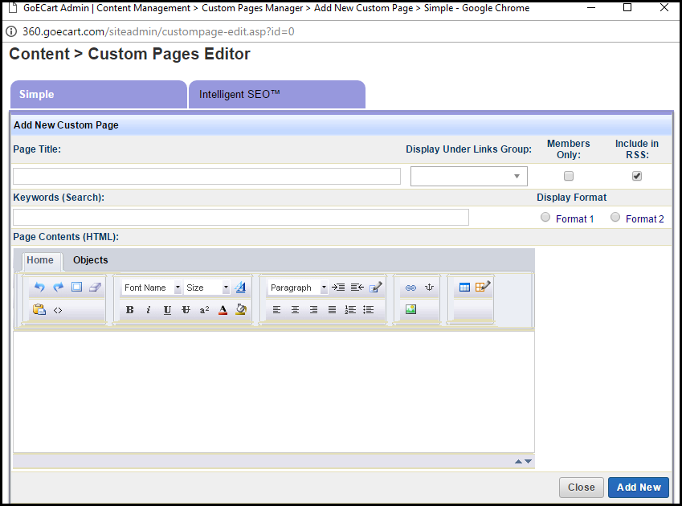
Task: Insert an image with the picture icon
Action: coord(410,309)
